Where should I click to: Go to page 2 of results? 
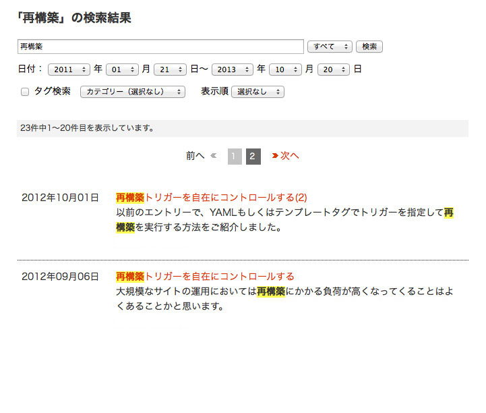click(253, 157)
